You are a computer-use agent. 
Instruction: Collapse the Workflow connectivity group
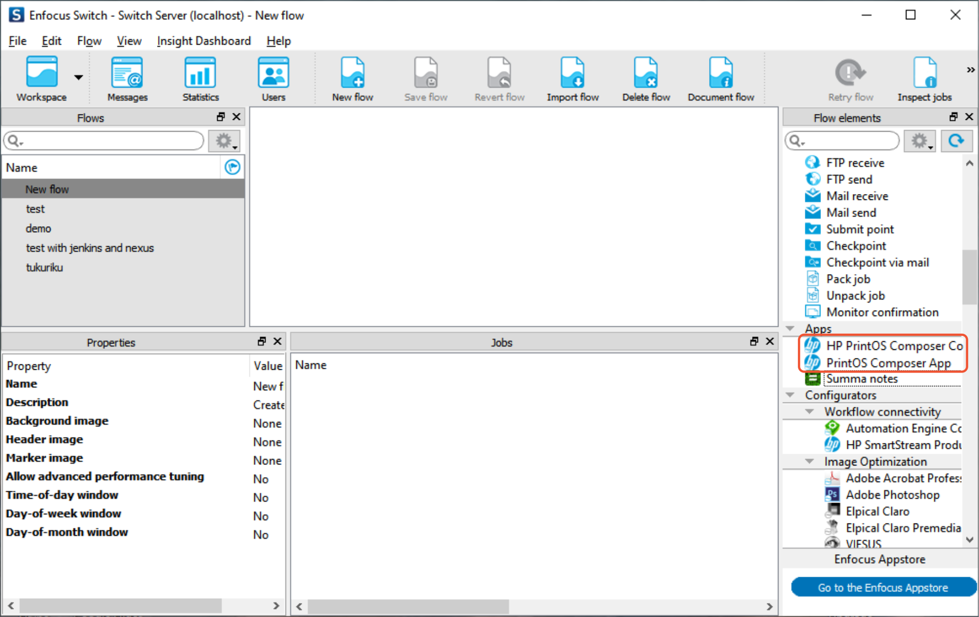pyautogui.click(x=810, y=412)
